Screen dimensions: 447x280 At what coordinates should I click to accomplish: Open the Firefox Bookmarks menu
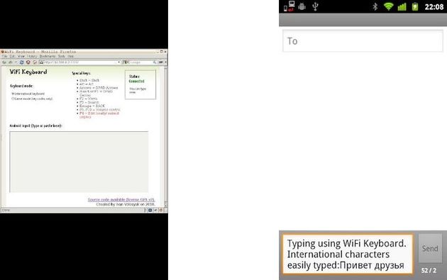point(48,57)
